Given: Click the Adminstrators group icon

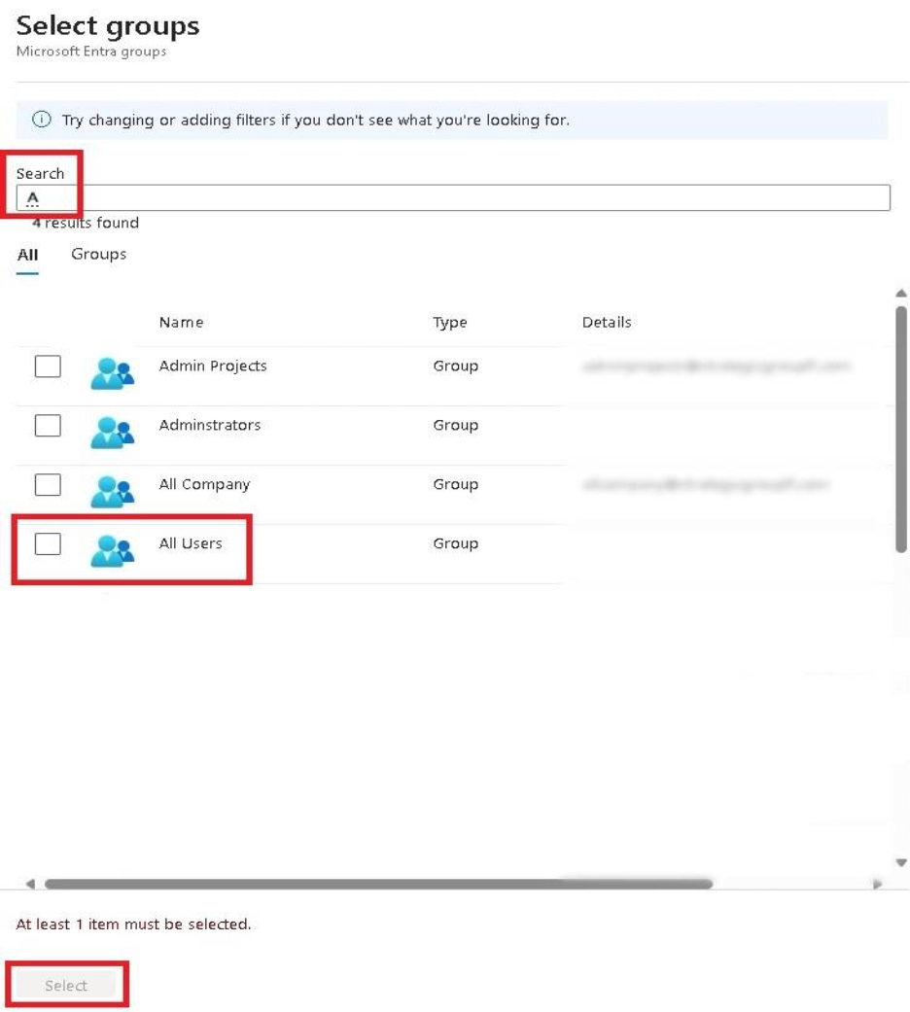Looking at the screenshot, I should coord(112,426).
